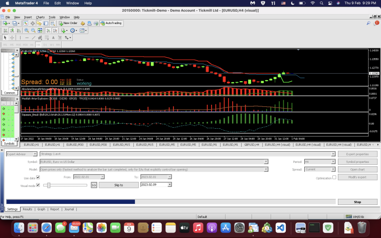Open the notification chat bubble icon
The image size is (381, 238).
click(x=376, y=23)
